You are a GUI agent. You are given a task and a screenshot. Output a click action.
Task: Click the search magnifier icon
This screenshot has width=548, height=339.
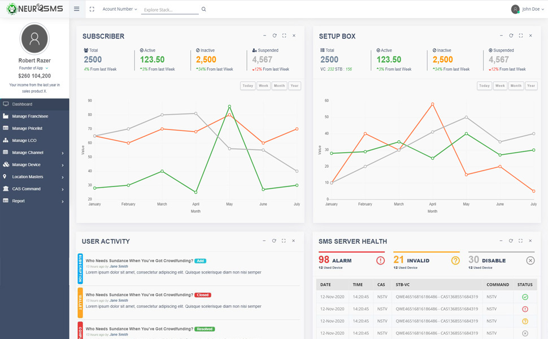[204, 10]
